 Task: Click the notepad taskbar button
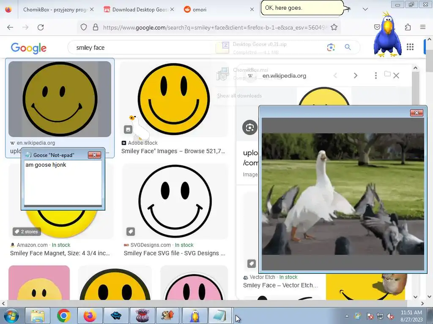220,316
